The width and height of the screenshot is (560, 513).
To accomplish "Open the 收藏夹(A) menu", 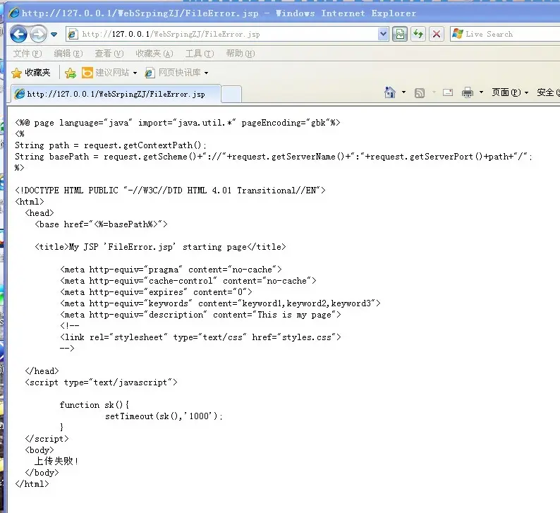I will coord(154,54).
